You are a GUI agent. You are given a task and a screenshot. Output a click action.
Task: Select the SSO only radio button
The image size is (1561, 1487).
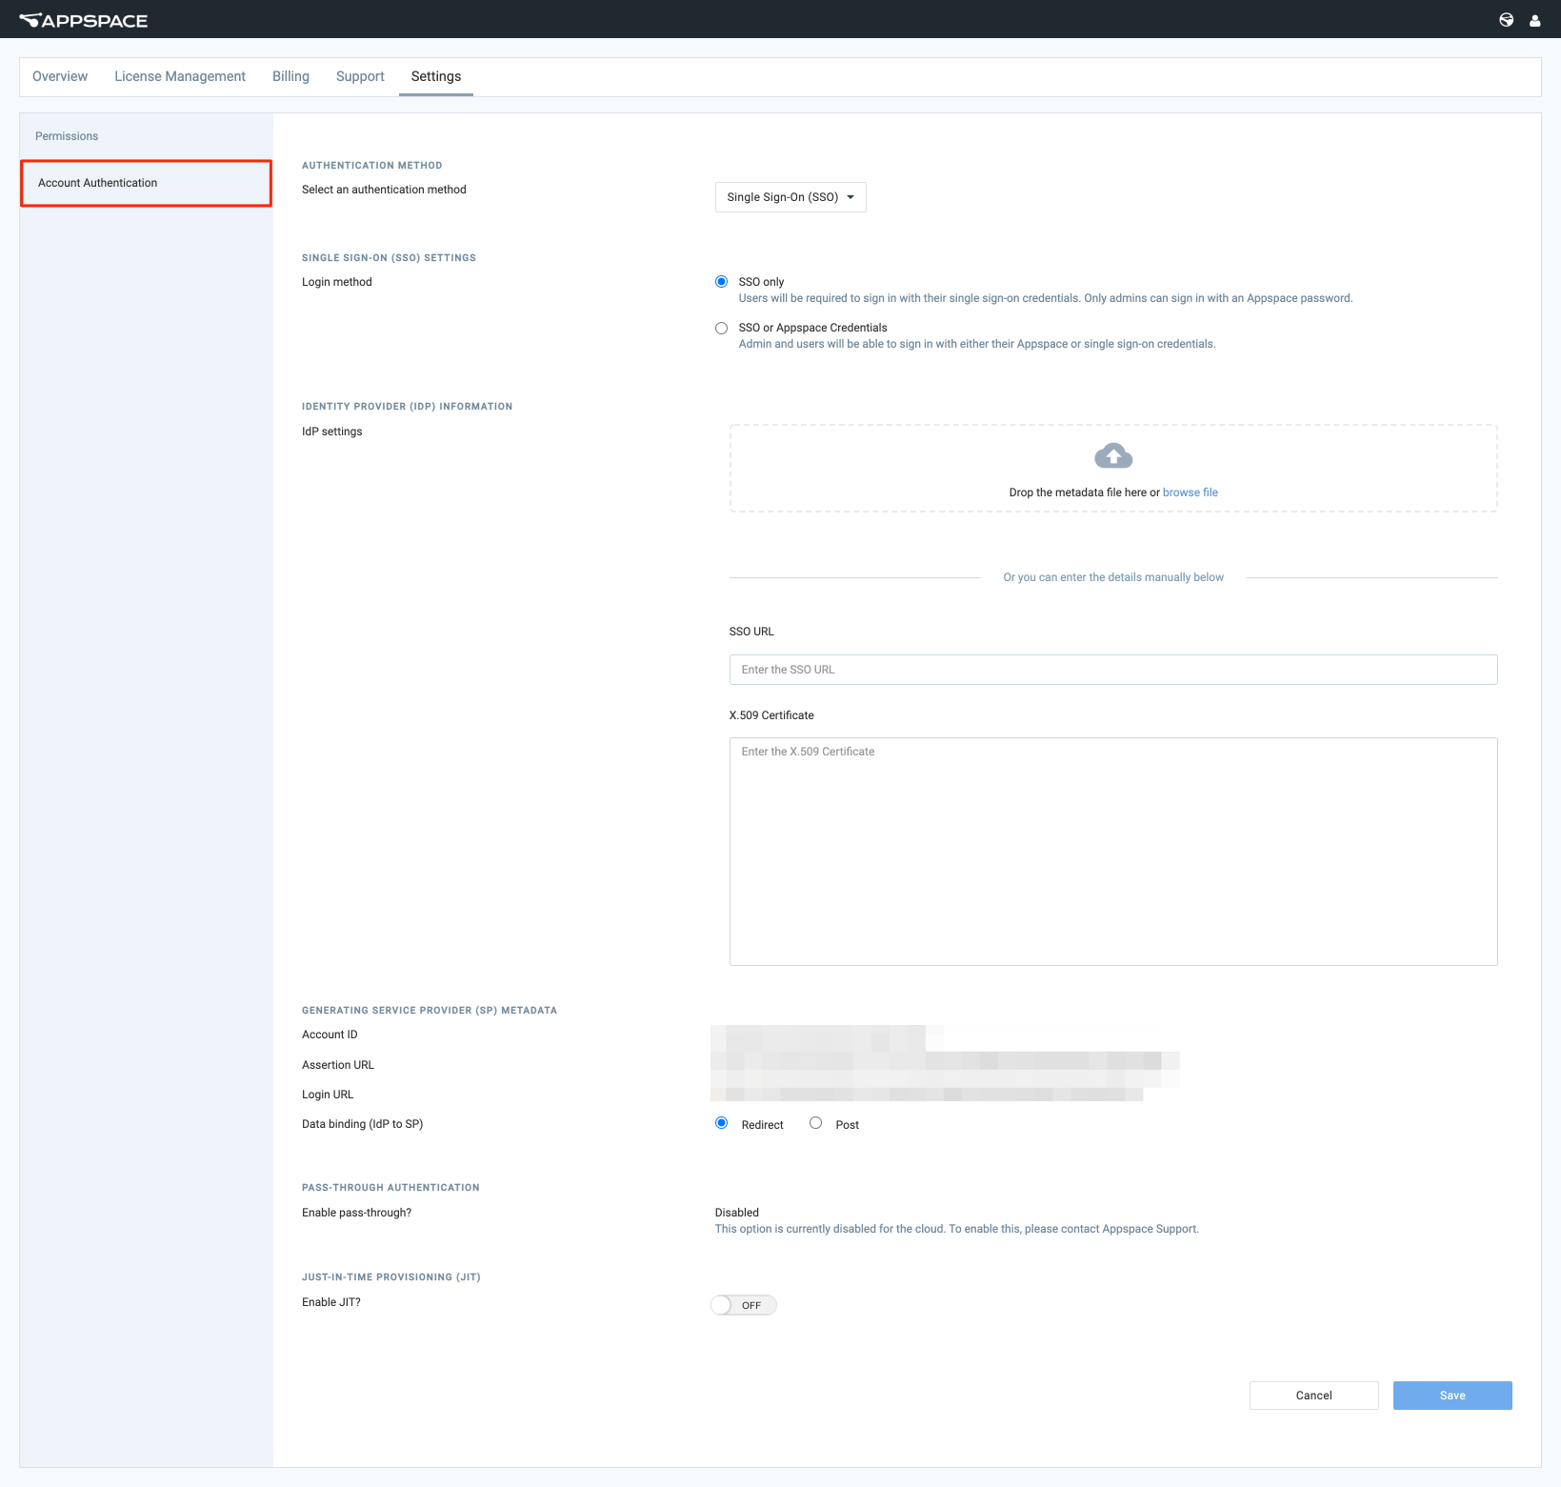point(721,282)
